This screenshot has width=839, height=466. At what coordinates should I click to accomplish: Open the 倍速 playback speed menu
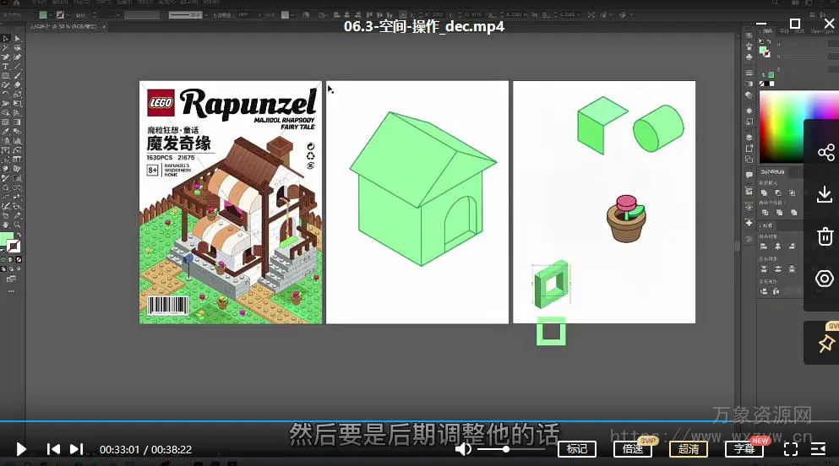633,449
